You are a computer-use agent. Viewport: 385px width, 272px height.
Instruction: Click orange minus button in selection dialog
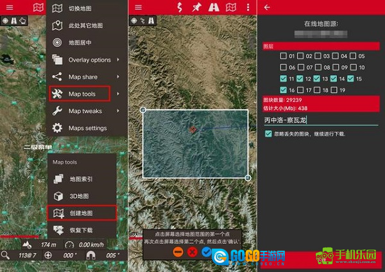point(178,252)
